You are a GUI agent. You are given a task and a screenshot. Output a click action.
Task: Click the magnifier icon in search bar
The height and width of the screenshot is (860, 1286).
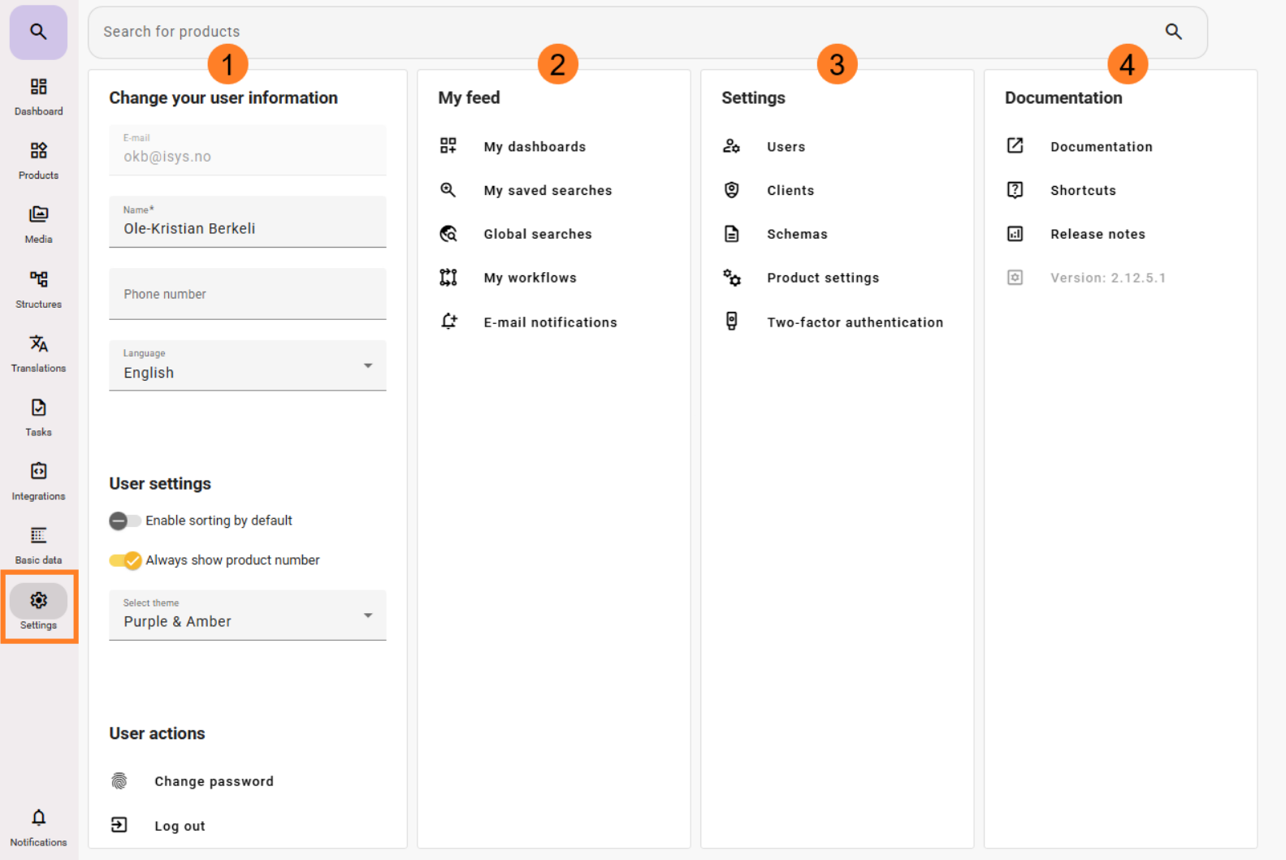pyautogui.click(x=1173, y=32)
